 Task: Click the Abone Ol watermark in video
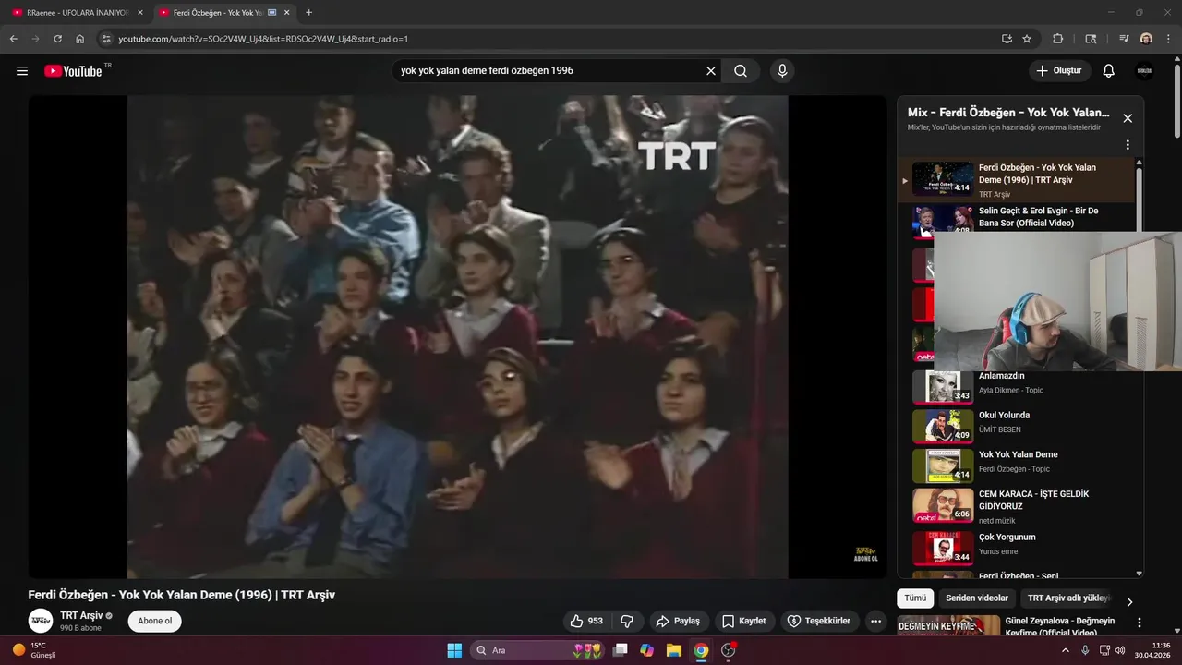click(865, 553)
